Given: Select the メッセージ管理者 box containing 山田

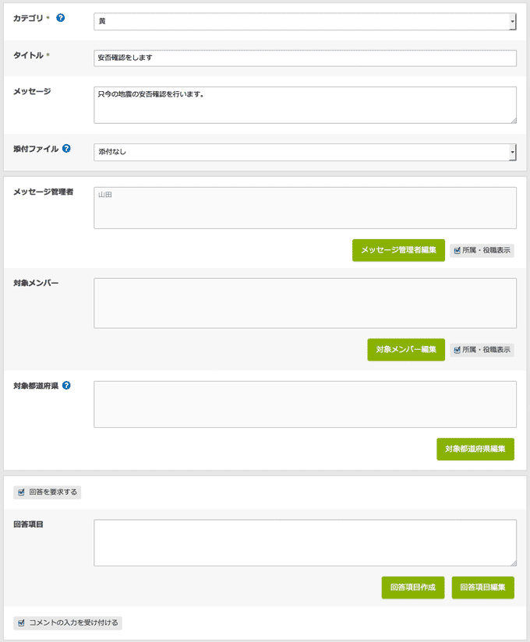Looking at the screenshot, I should pos(305,207).
